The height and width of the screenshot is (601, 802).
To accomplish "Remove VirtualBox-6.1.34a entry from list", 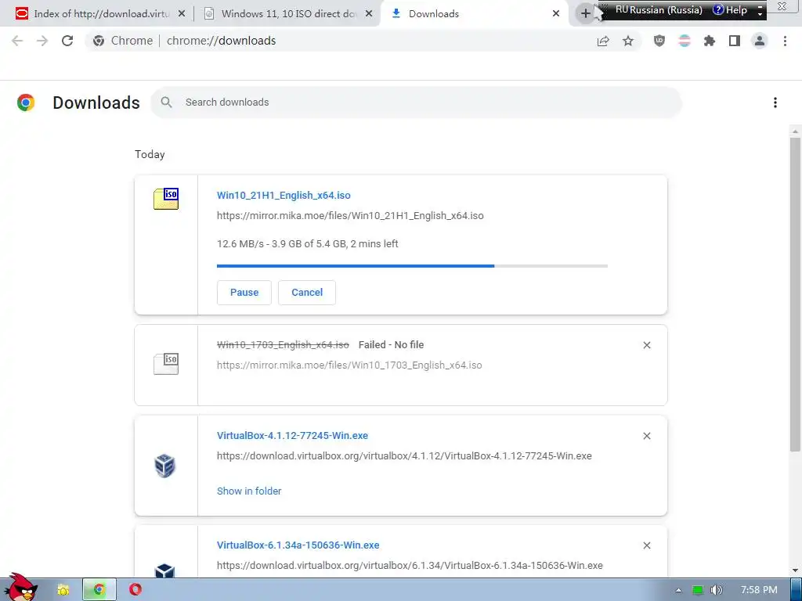I will pyautogui.click(x=647, y=545).
